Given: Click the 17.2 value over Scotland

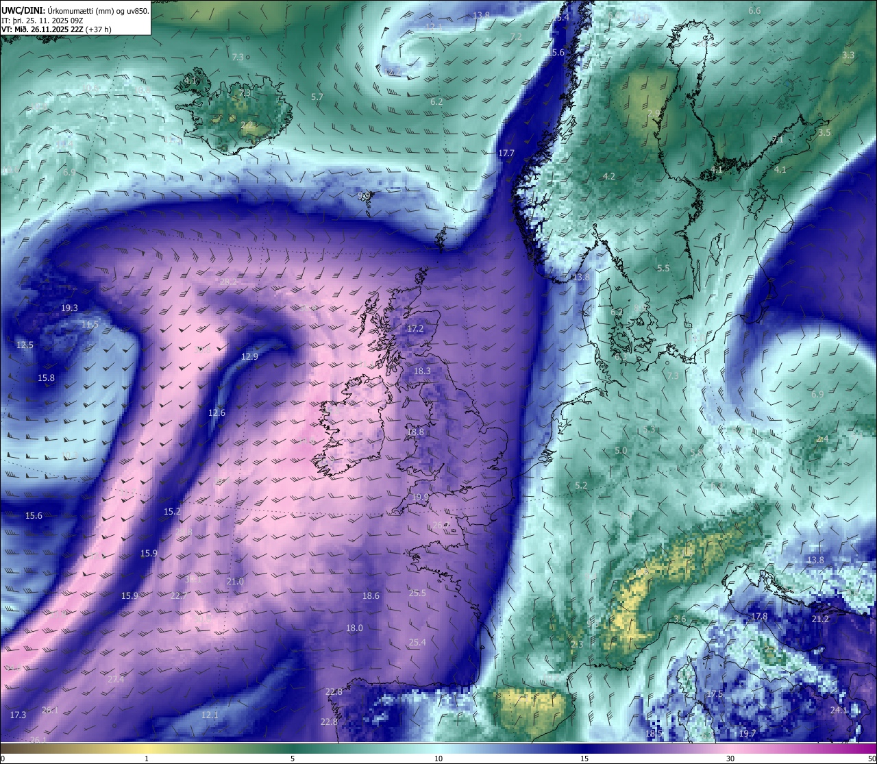Looking at the screenshot, I should coord(415,329).
